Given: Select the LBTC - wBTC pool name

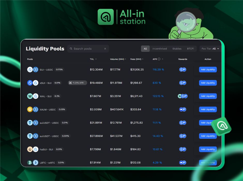Looking at the screenshot, I should coord(47,163).
